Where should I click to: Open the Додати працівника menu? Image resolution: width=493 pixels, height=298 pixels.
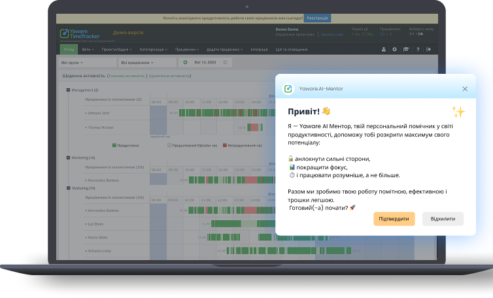224,50
